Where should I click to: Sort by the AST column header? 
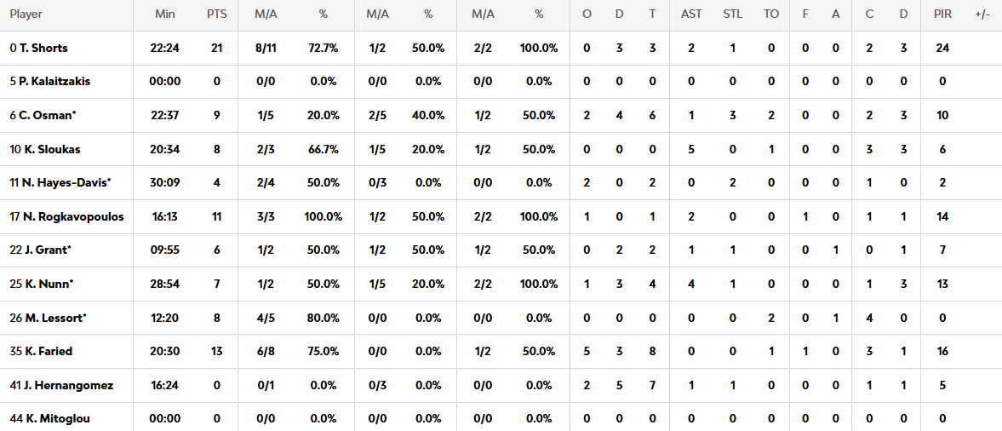[x=691, y=14]
